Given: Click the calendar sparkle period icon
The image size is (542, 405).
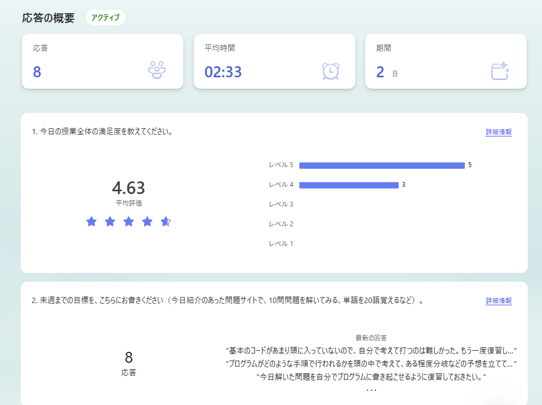Looking at the screenshot, I should click(x=500, y=71).
